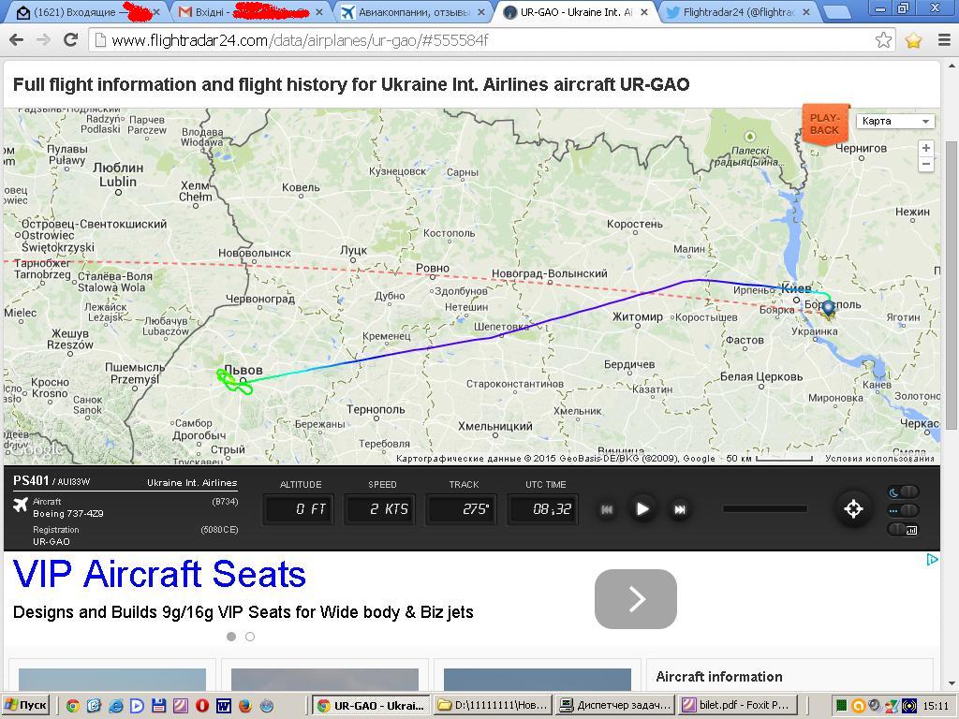Toggle the graph chart switch
The height and width of the screenshot is (719, 959).
click(904, 529)
